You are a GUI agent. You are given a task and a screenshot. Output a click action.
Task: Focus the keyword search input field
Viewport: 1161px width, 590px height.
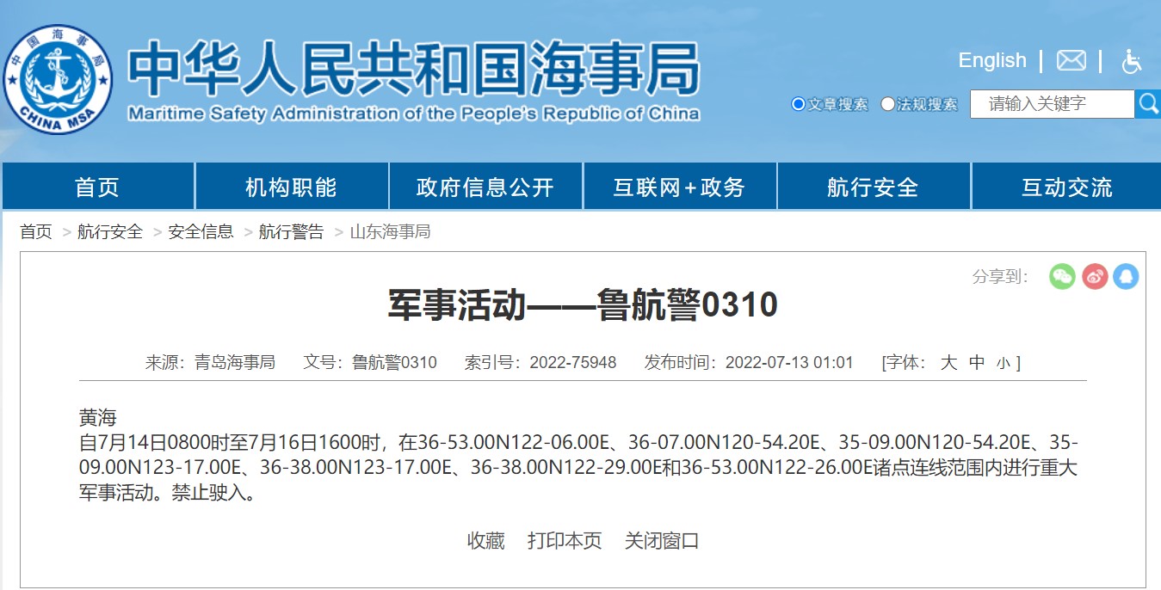(x=1051, y=104)
